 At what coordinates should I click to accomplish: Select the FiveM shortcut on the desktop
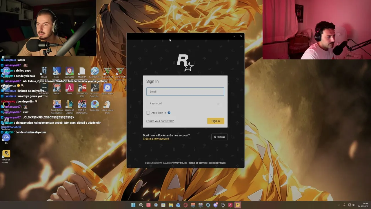[69, 89]
